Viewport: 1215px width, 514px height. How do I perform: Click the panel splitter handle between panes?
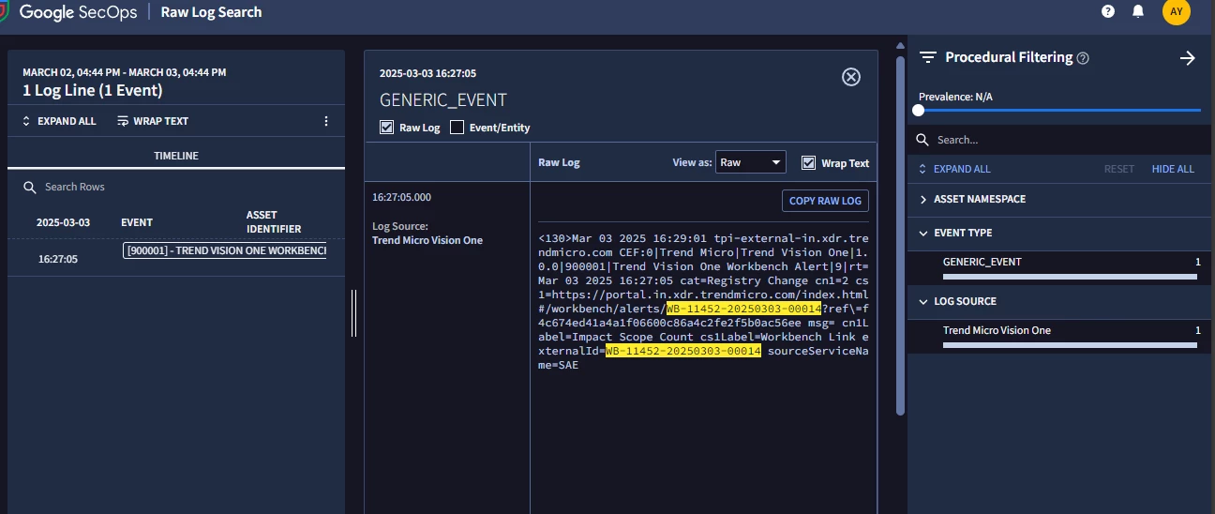pyautogui.click(x=353, y=312)
